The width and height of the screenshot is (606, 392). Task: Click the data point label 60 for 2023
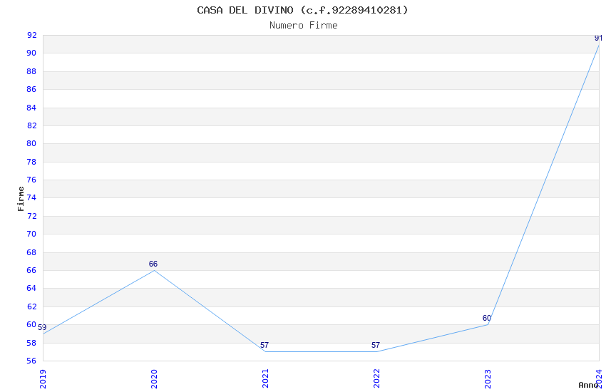(486, 319)
